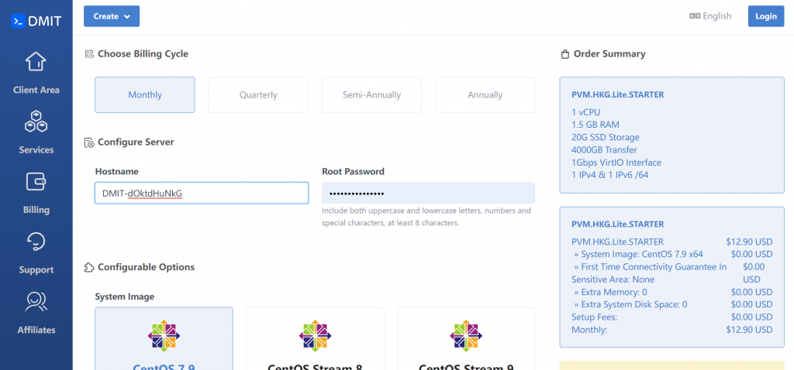Expand the Create dropdown button

112,16
